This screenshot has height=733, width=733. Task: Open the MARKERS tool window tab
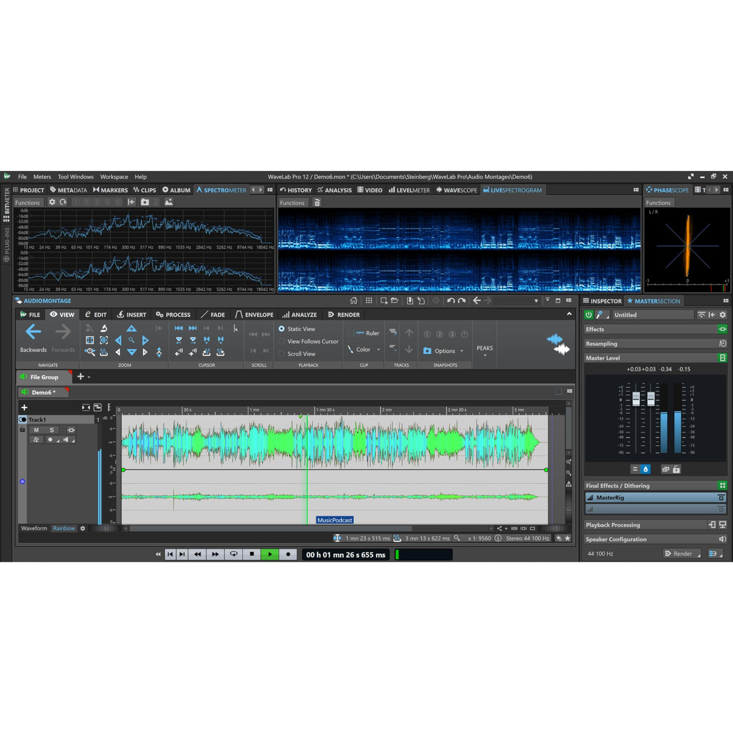pos(110,190)
